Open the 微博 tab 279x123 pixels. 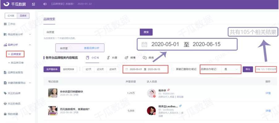(x=130, y=58)
